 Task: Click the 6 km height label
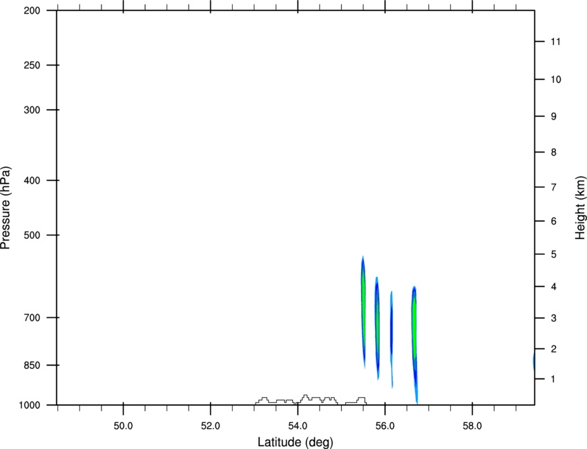click(554, 221)
